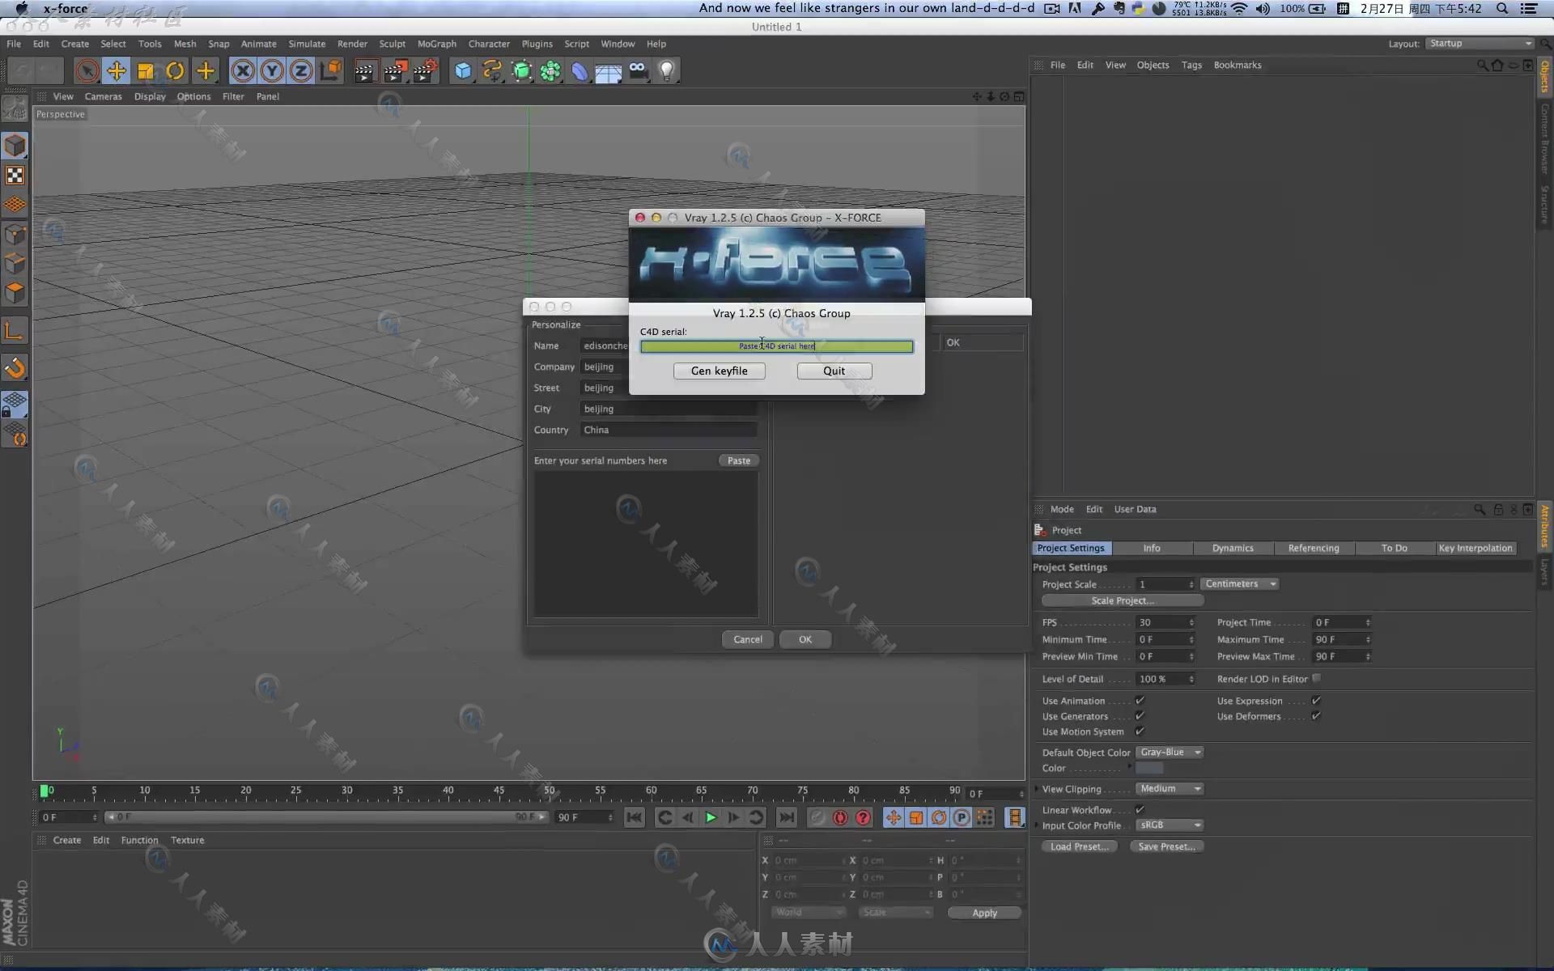Click the Load Preset button
Screen dimensions: 1554x971
1079,846
